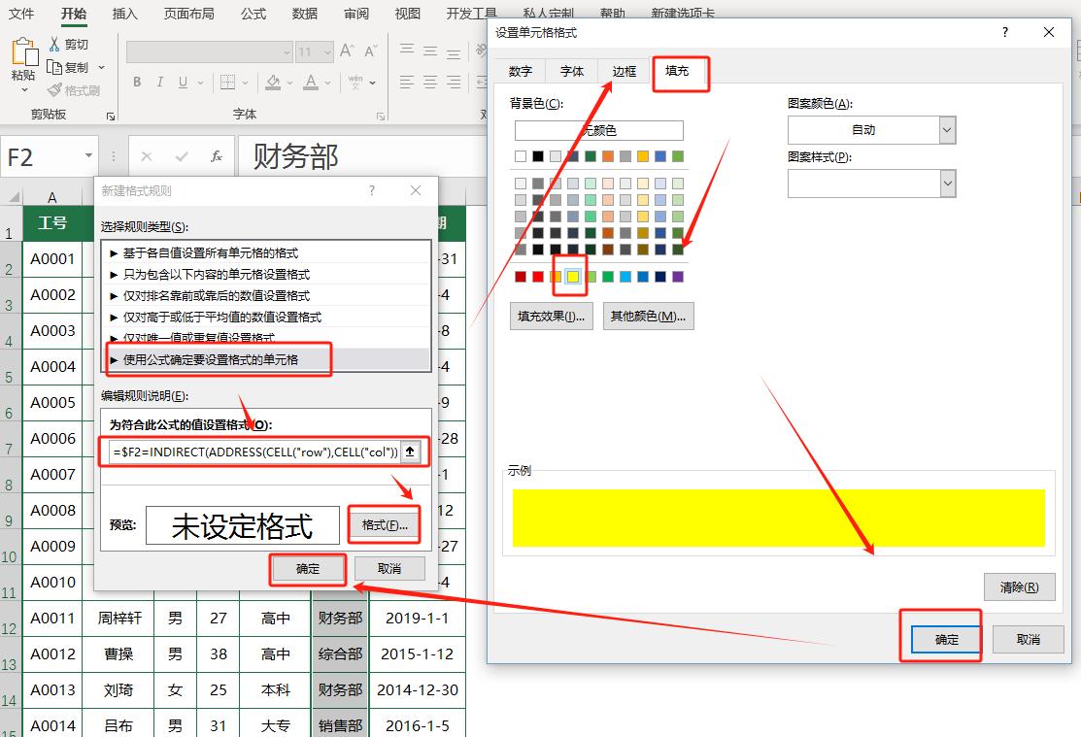Open the Name Box F2 dropdown
Image resolution: width=1081 pixels, height=737 pixels.
click(88, 155)
